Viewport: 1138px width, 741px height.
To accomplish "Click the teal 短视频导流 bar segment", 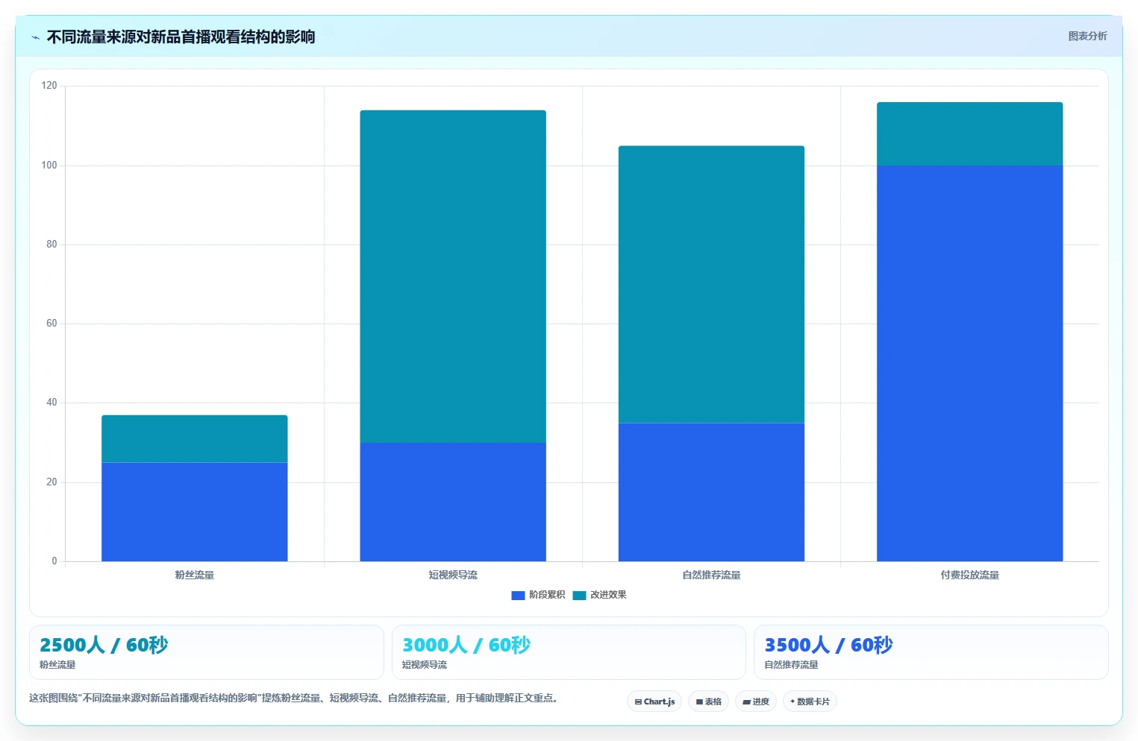I will point(453,277).
